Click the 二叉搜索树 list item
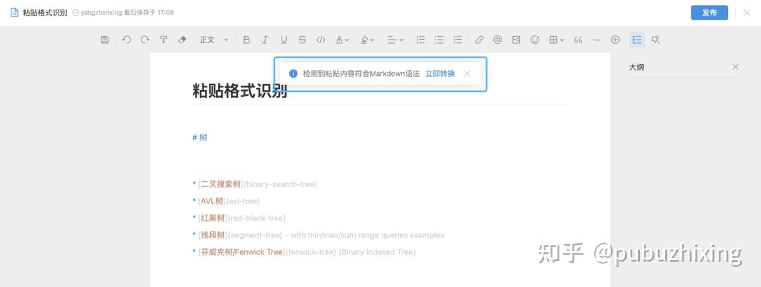Screen dimensions: 761x287 click(x=254, y=184)
